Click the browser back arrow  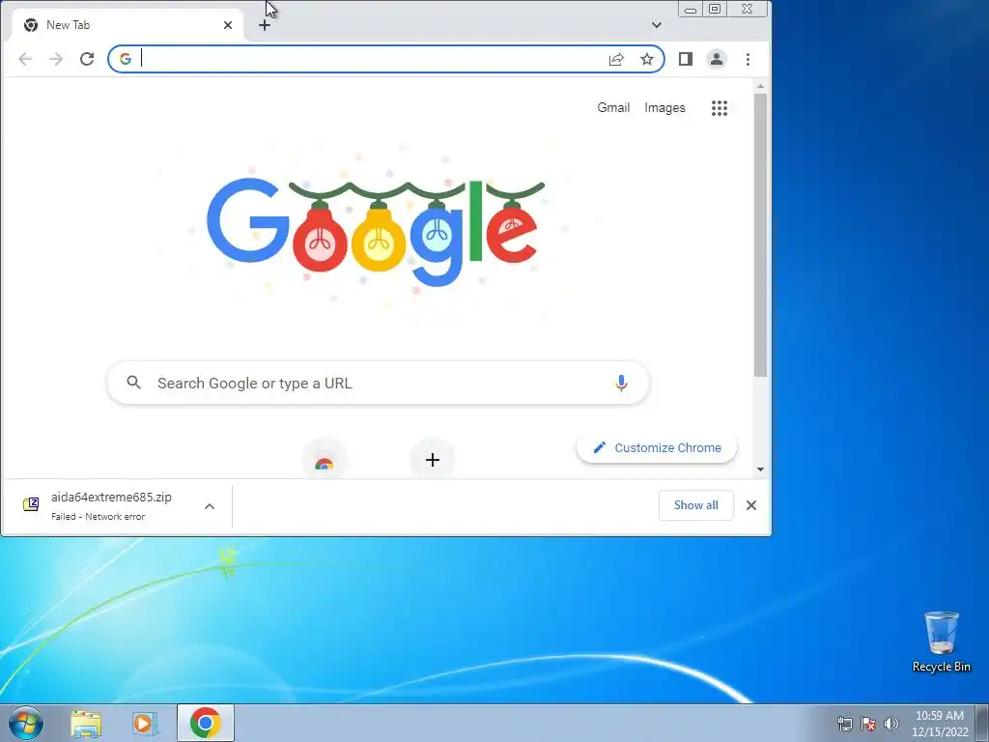(25, 59)
